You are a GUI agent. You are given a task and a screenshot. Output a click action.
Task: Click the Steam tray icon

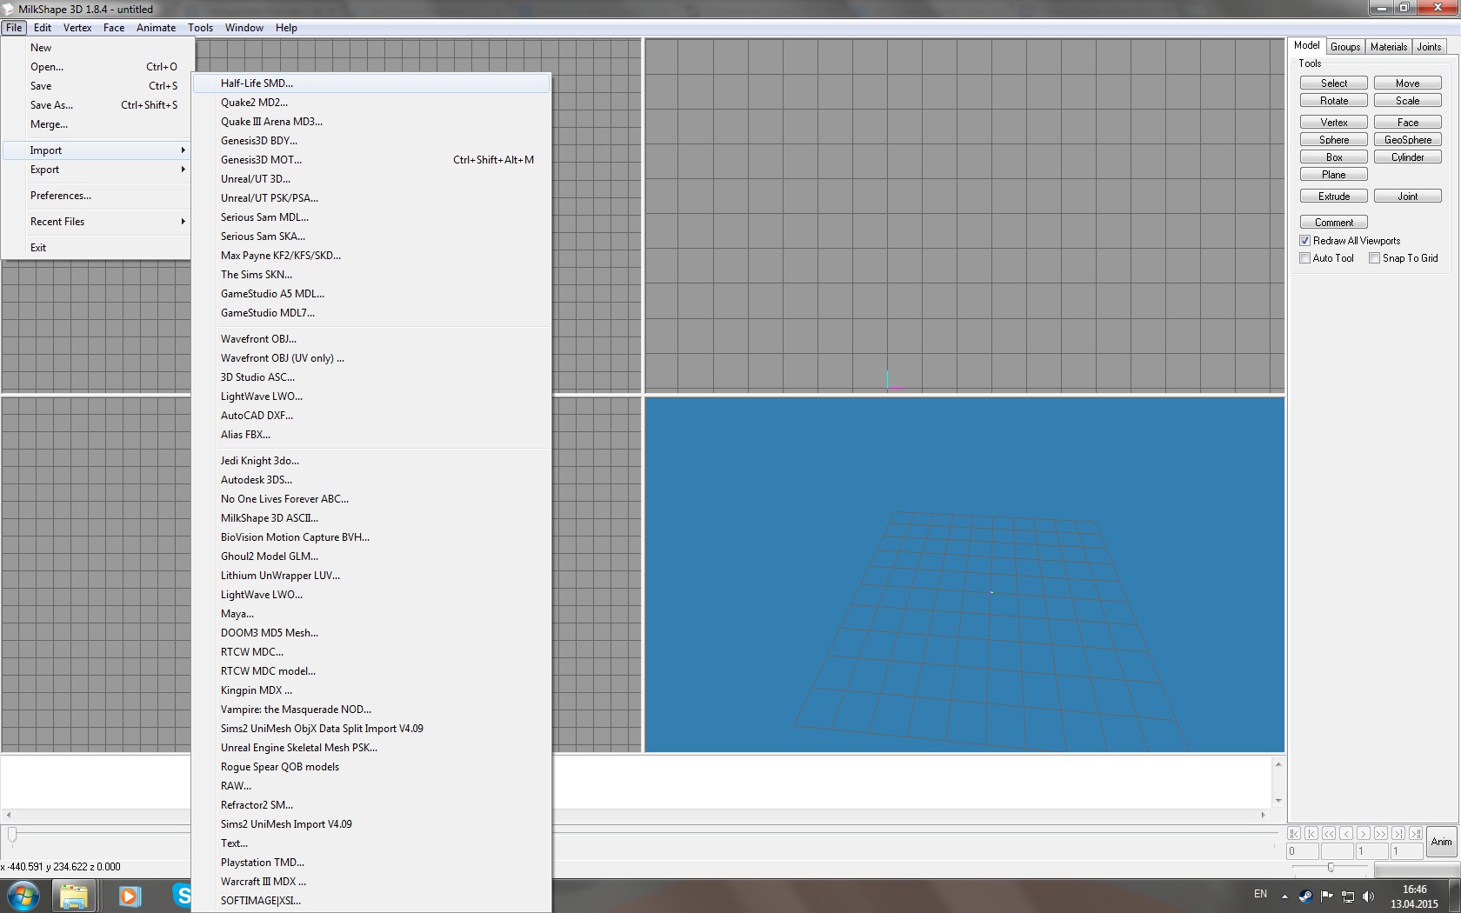[1305, 896]
